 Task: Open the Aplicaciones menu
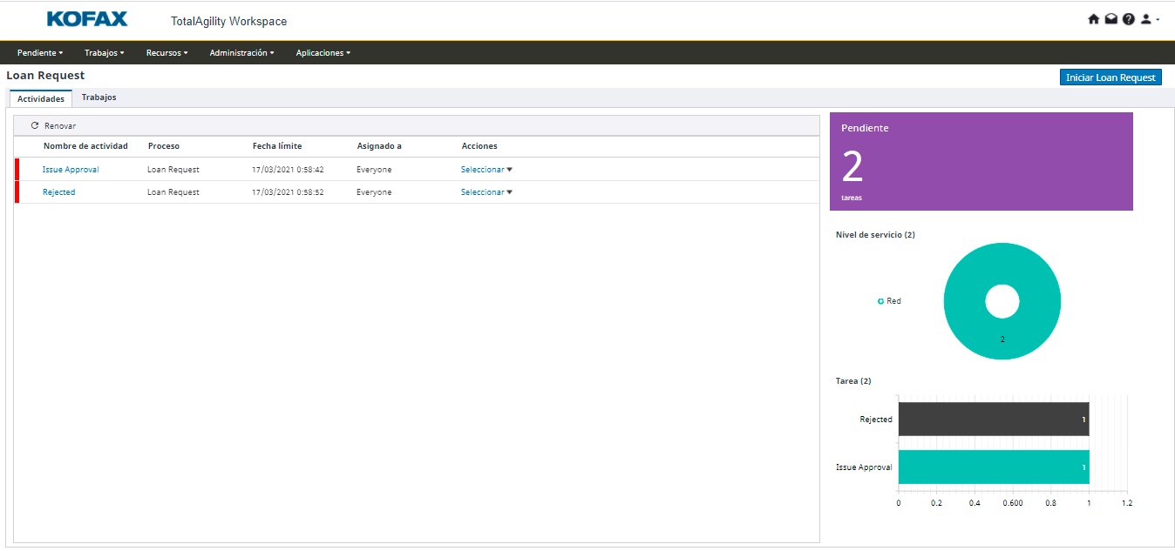(x=323, y=53)
